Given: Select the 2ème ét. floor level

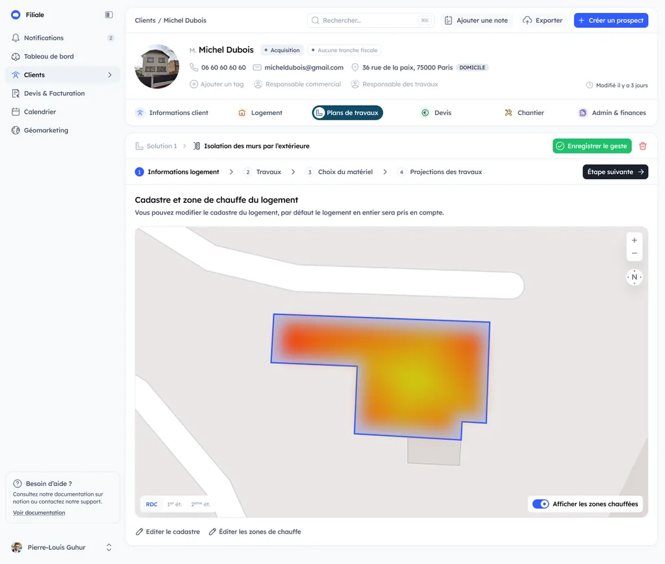Looking at the screenshot, I should [201, 504].
